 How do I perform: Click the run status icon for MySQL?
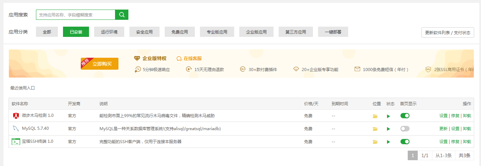click(388, 129)
